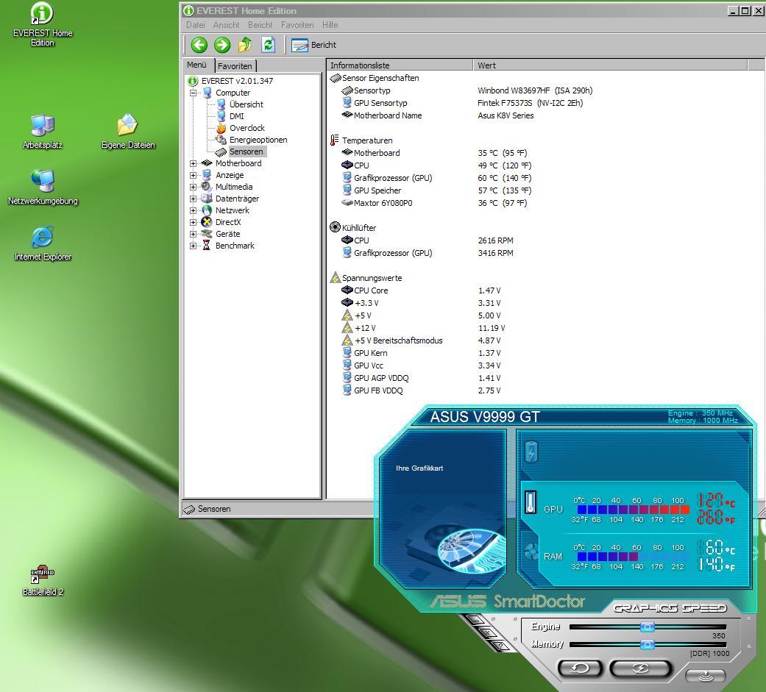Open the Datei menu

tap(196, 25)
